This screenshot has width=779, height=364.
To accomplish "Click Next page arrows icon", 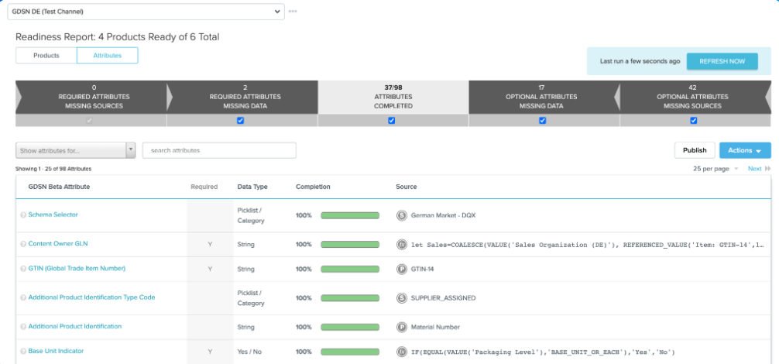I will pyautogui.click(x=768, y=169).
